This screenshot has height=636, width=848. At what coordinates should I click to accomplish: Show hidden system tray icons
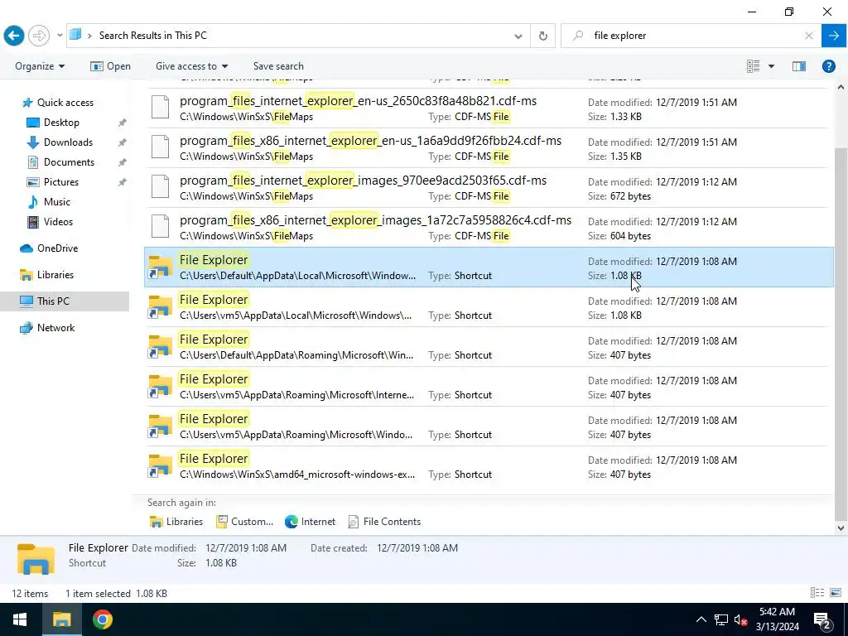click(x=701, y=619)
